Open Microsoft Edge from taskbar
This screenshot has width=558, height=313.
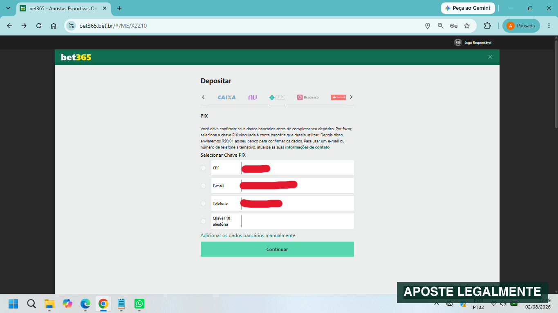pos(85,304)
